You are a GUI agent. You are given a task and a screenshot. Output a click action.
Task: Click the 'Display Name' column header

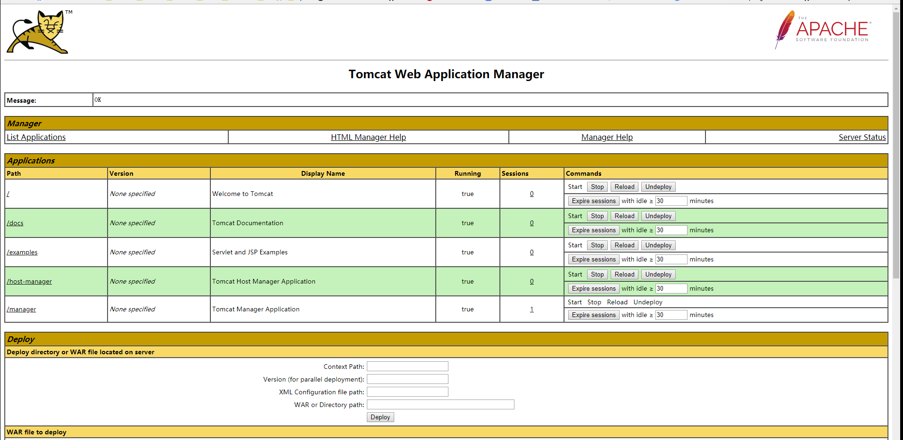tap(323, 173)
